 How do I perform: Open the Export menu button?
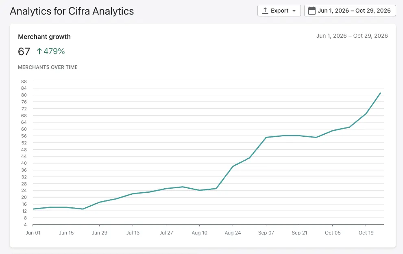pos(279,11)
